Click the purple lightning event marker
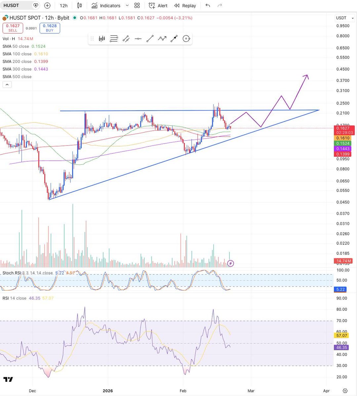357x396 pixels. coord(231,263)
